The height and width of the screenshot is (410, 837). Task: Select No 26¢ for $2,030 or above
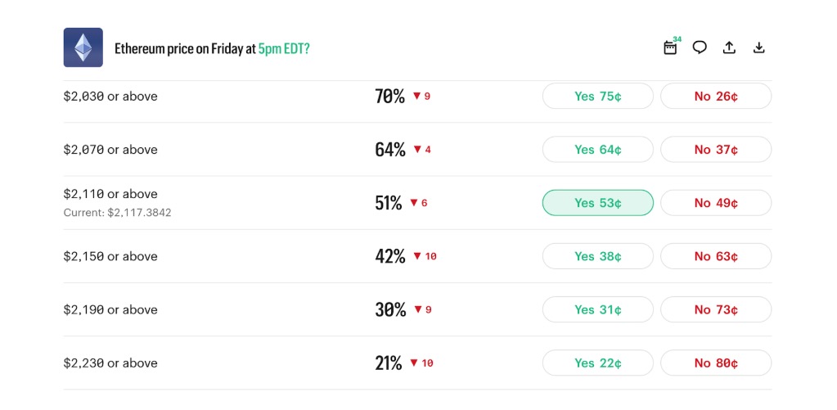[x=715, y=96]
